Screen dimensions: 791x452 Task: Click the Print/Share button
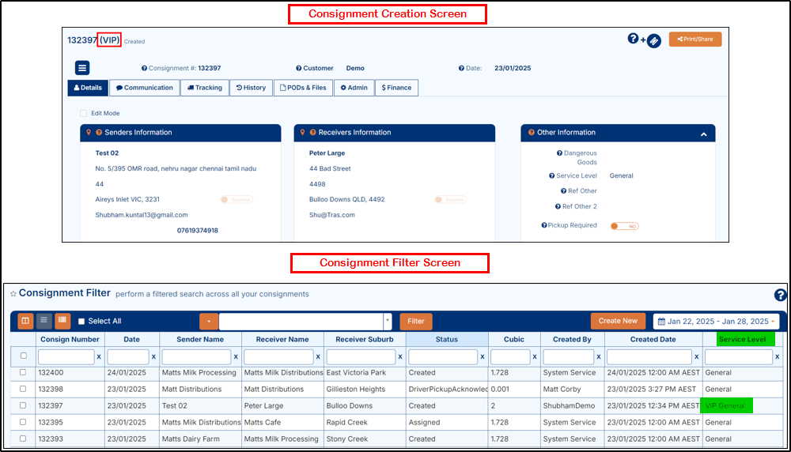pos(694,39)
